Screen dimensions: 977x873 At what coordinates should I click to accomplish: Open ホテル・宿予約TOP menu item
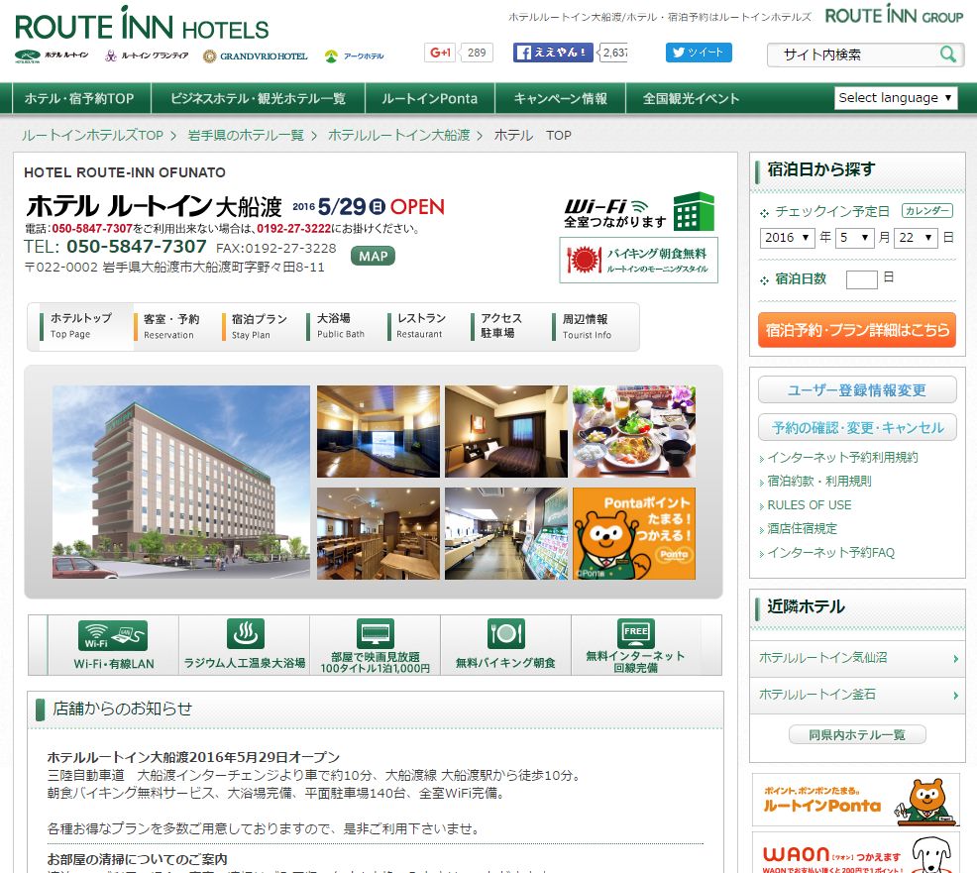pos(79,98)
